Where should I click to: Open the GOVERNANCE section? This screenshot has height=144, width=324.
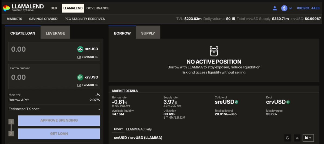click(98, 8)
